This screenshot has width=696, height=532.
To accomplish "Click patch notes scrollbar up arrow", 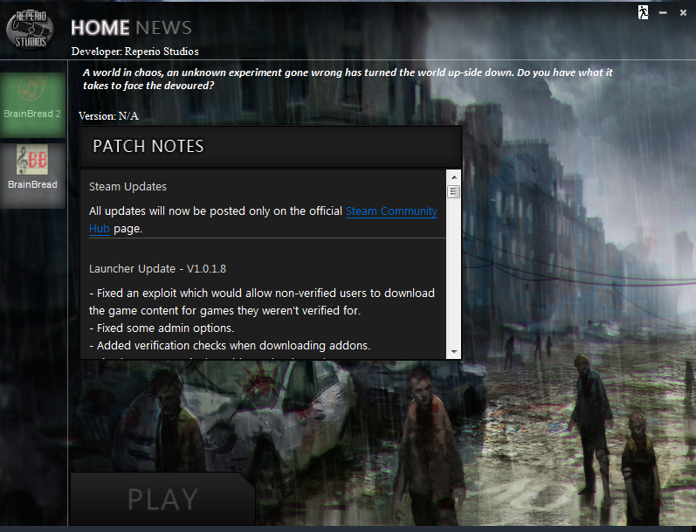I will click(453, 177).
